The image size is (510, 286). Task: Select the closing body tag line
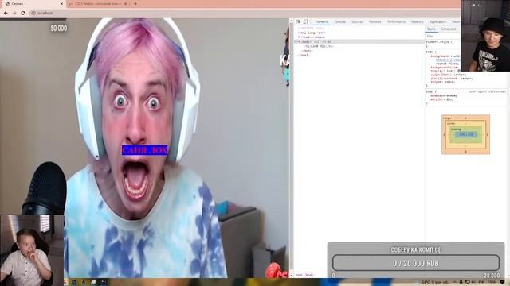coord(308,51)
